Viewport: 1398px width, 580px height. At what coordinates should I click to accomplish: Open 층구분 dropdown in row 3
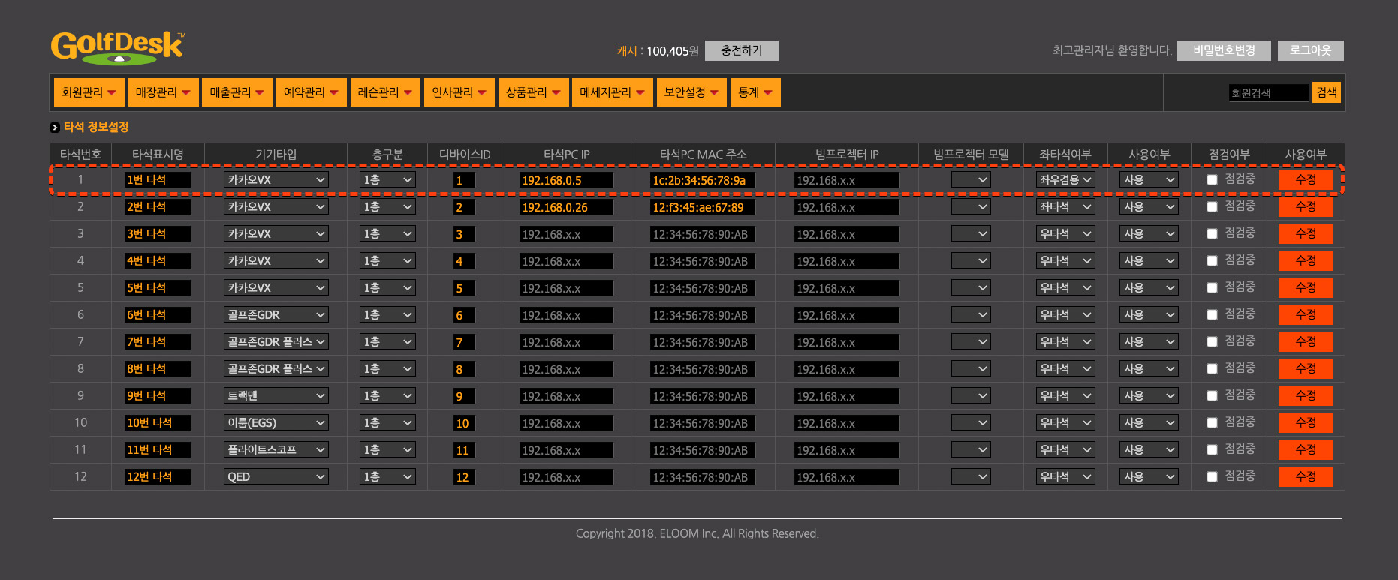[x=387, y=234]
